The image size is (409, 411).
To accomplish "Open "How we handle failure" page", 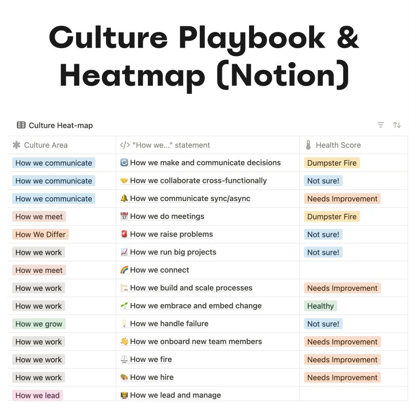I will 169,323.
